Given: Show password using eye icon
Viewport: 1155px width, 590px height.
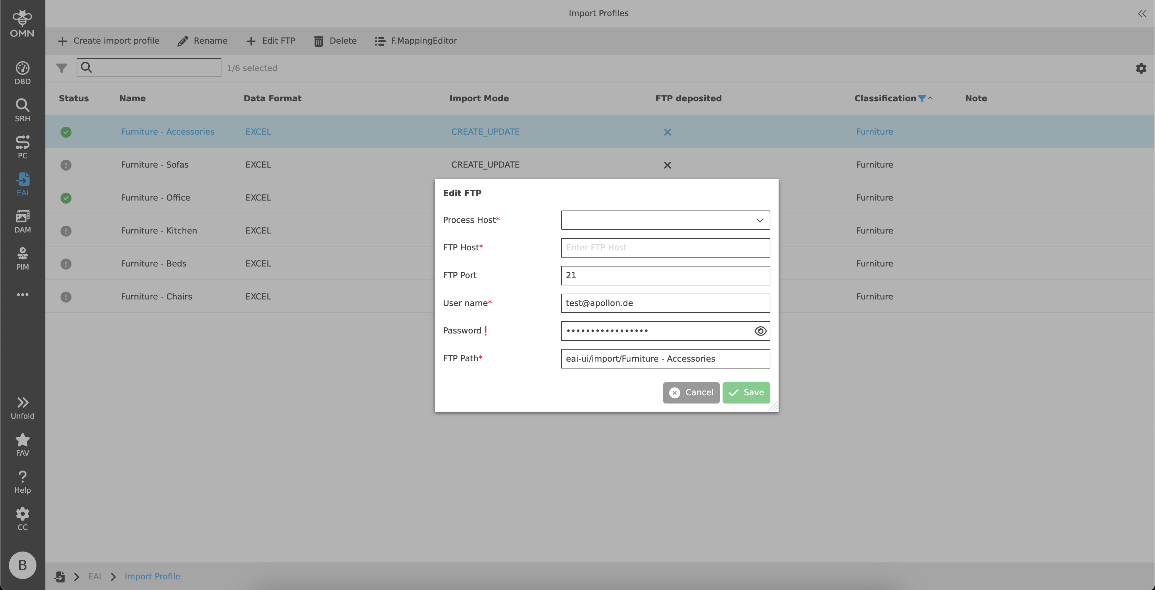Looking at the screenshot, I should pyautogui.click(x=760, y=331).
